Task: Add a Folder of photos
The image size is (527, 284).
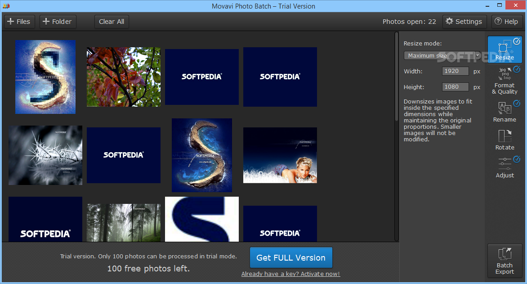Action: pyautogui.click(x=58, y=22)
